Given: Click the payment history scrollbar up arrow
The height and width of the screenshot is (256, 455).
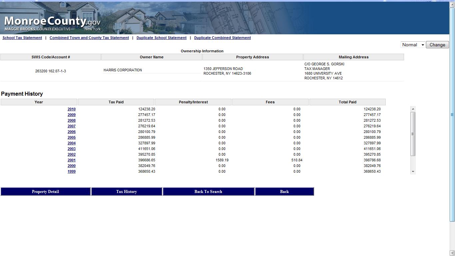Looking at the screenshot, I should click(x=413, y=108).
